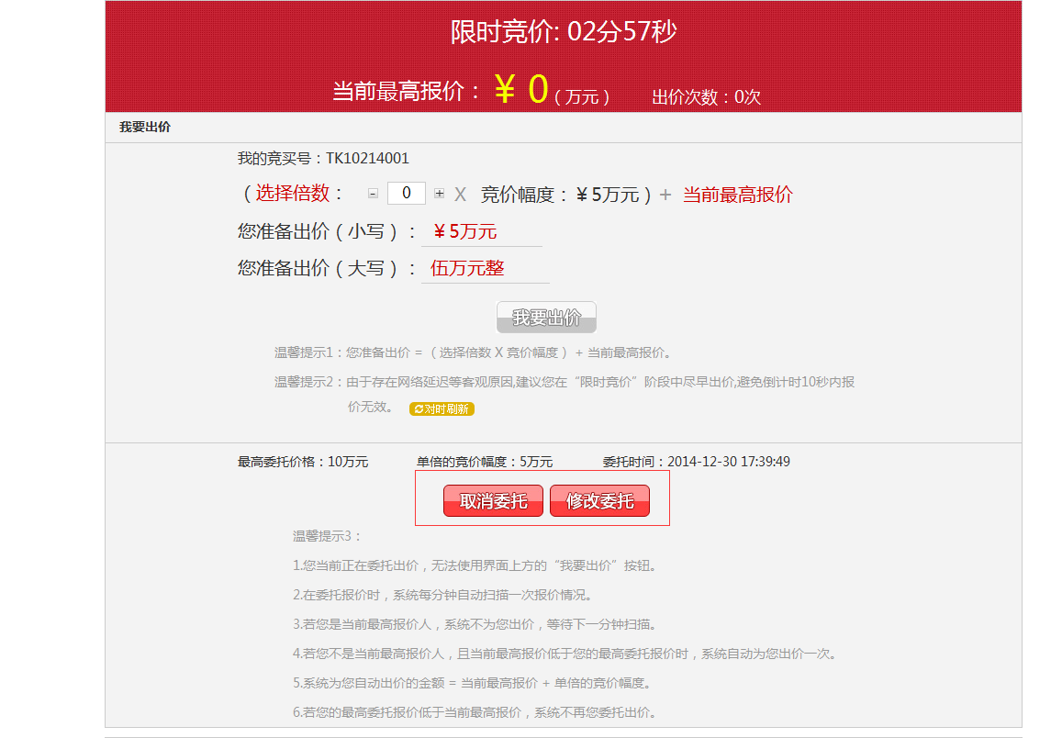
Task: Click the 对时刷新 time sync refresh icon
Action: coord(442,408)
